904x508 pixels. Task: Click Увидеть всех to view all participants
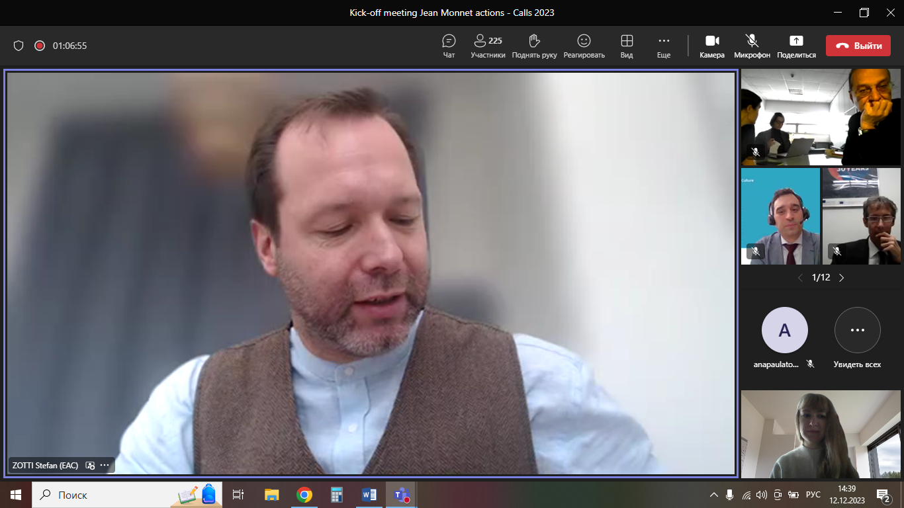(x=857, y=330)
